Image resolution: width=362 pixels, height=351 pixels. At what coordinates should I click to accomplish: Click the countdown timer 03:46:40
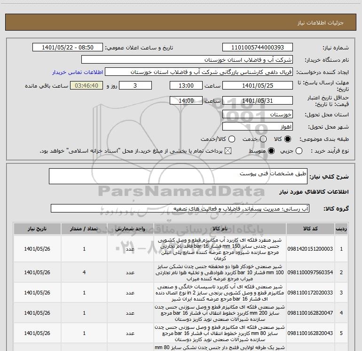tap(87, 85)
